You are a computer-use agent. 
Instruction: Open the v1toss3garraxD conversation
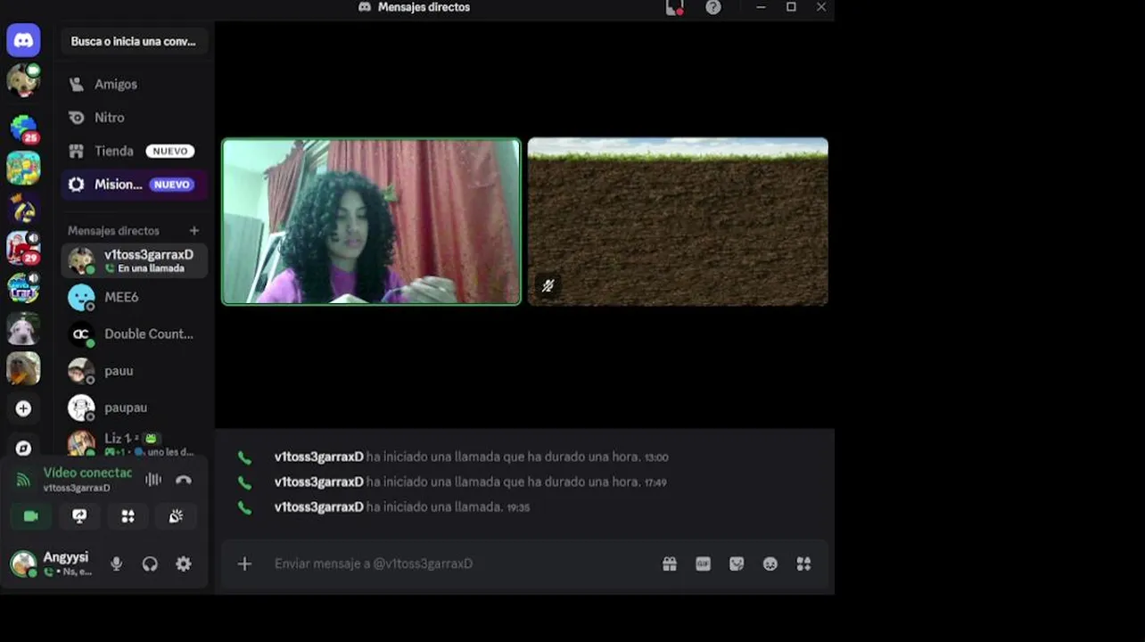click(134, 260)
